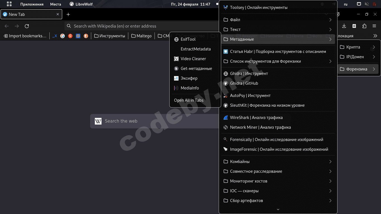This screenshot has height=214, width=381.
Task: Expand Список инструментов для Форензики folder
Action: 278,61
